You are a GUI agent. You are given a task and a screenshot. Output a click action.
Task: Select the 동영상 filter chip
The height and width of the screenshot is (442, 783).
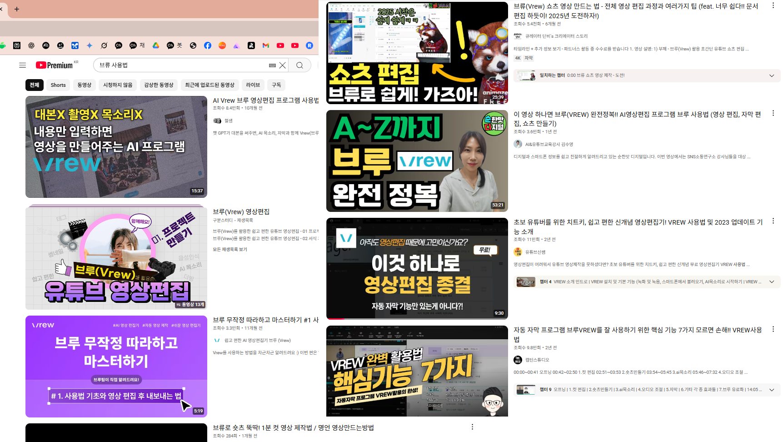point(84,85)
